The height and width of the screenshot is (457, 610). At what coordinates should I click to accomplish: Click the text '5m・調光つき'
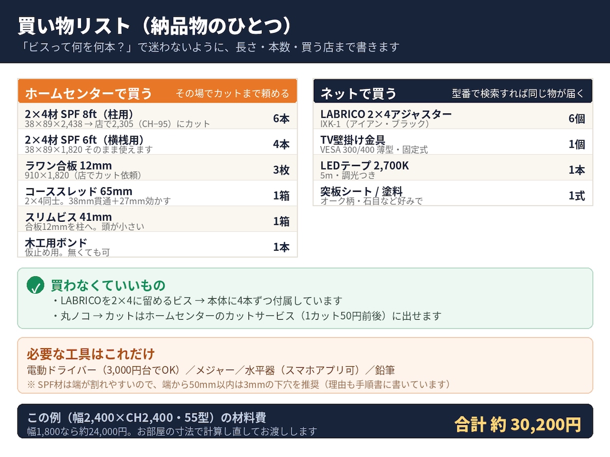(x=348, y=175)
